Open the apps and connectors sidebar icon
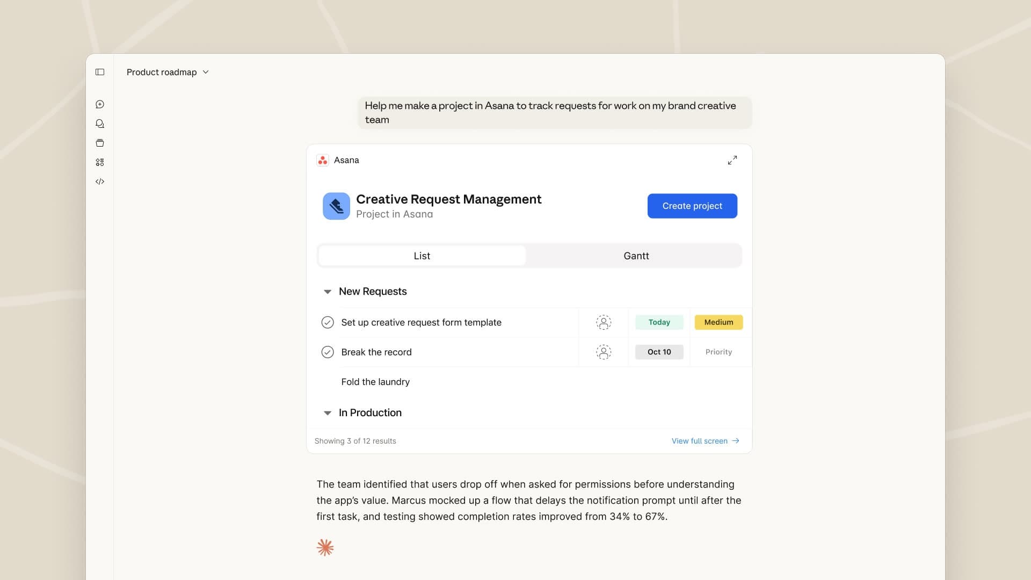 pos(100,162)
